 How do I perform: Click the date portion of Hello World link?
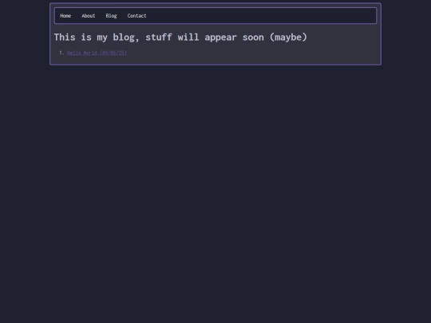tap(113, 53)
